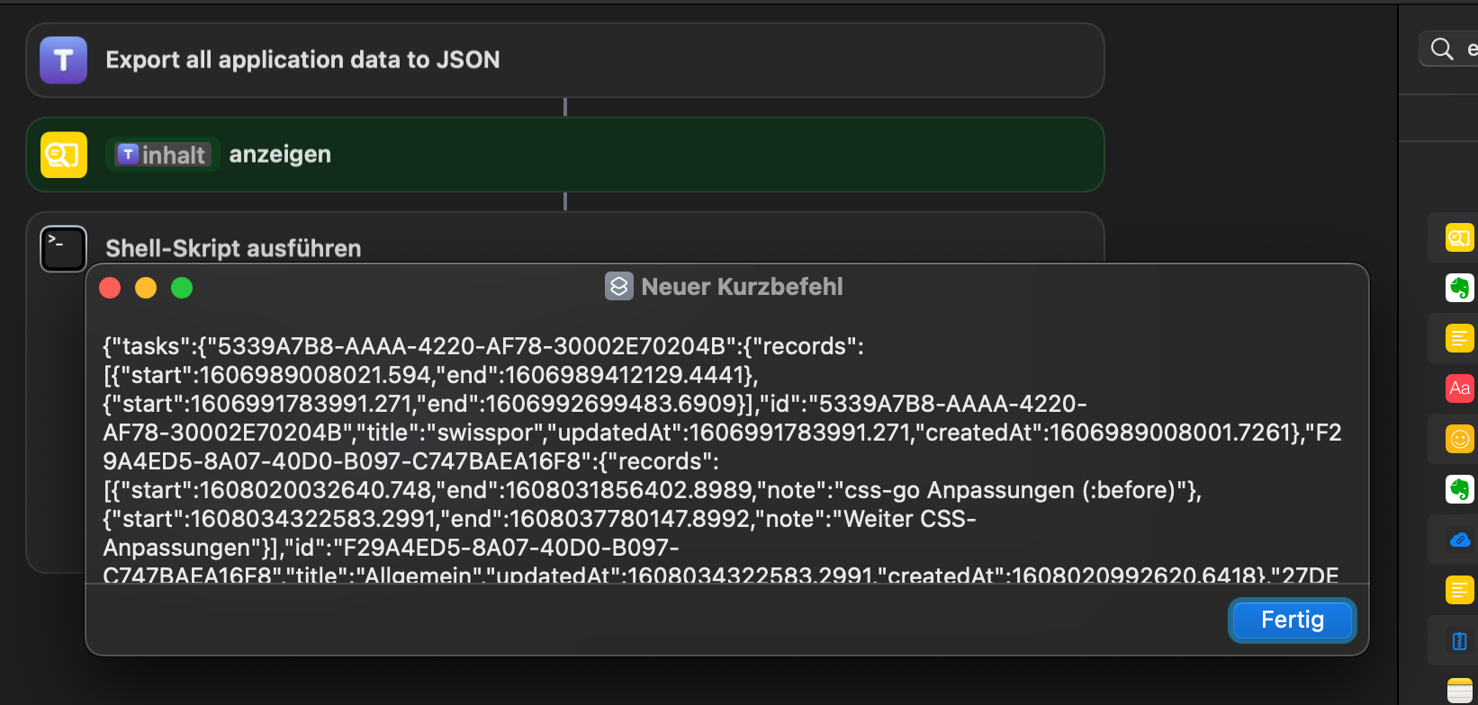Viewport: 1478px width, 705px height.
Task: Click the "css-go Anpassungen (:before)" note text
Action: click(x=1009, y=490)
